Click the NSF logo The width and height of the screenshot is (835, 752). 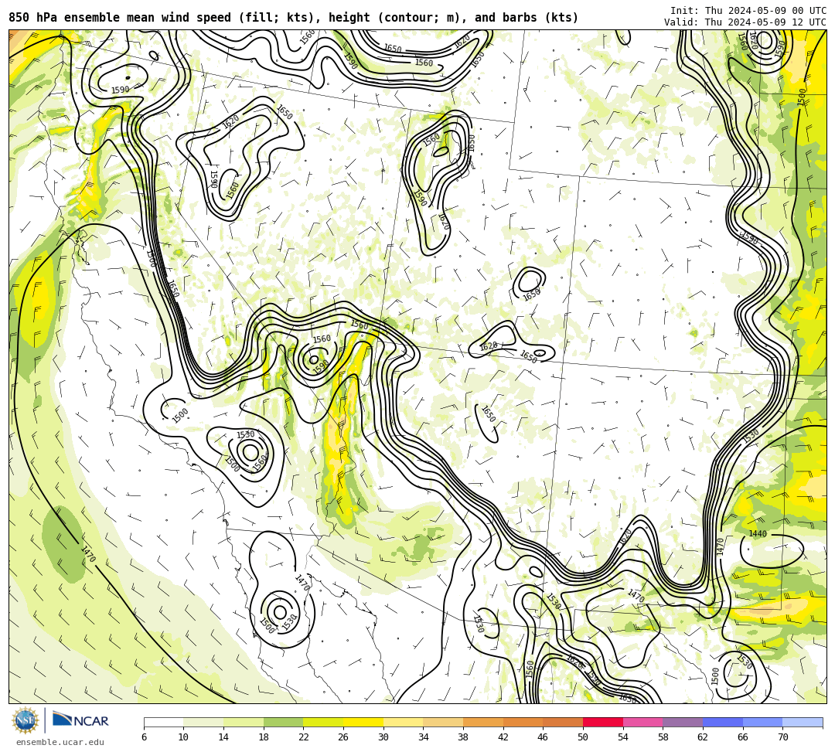click(x=25, y=720)
